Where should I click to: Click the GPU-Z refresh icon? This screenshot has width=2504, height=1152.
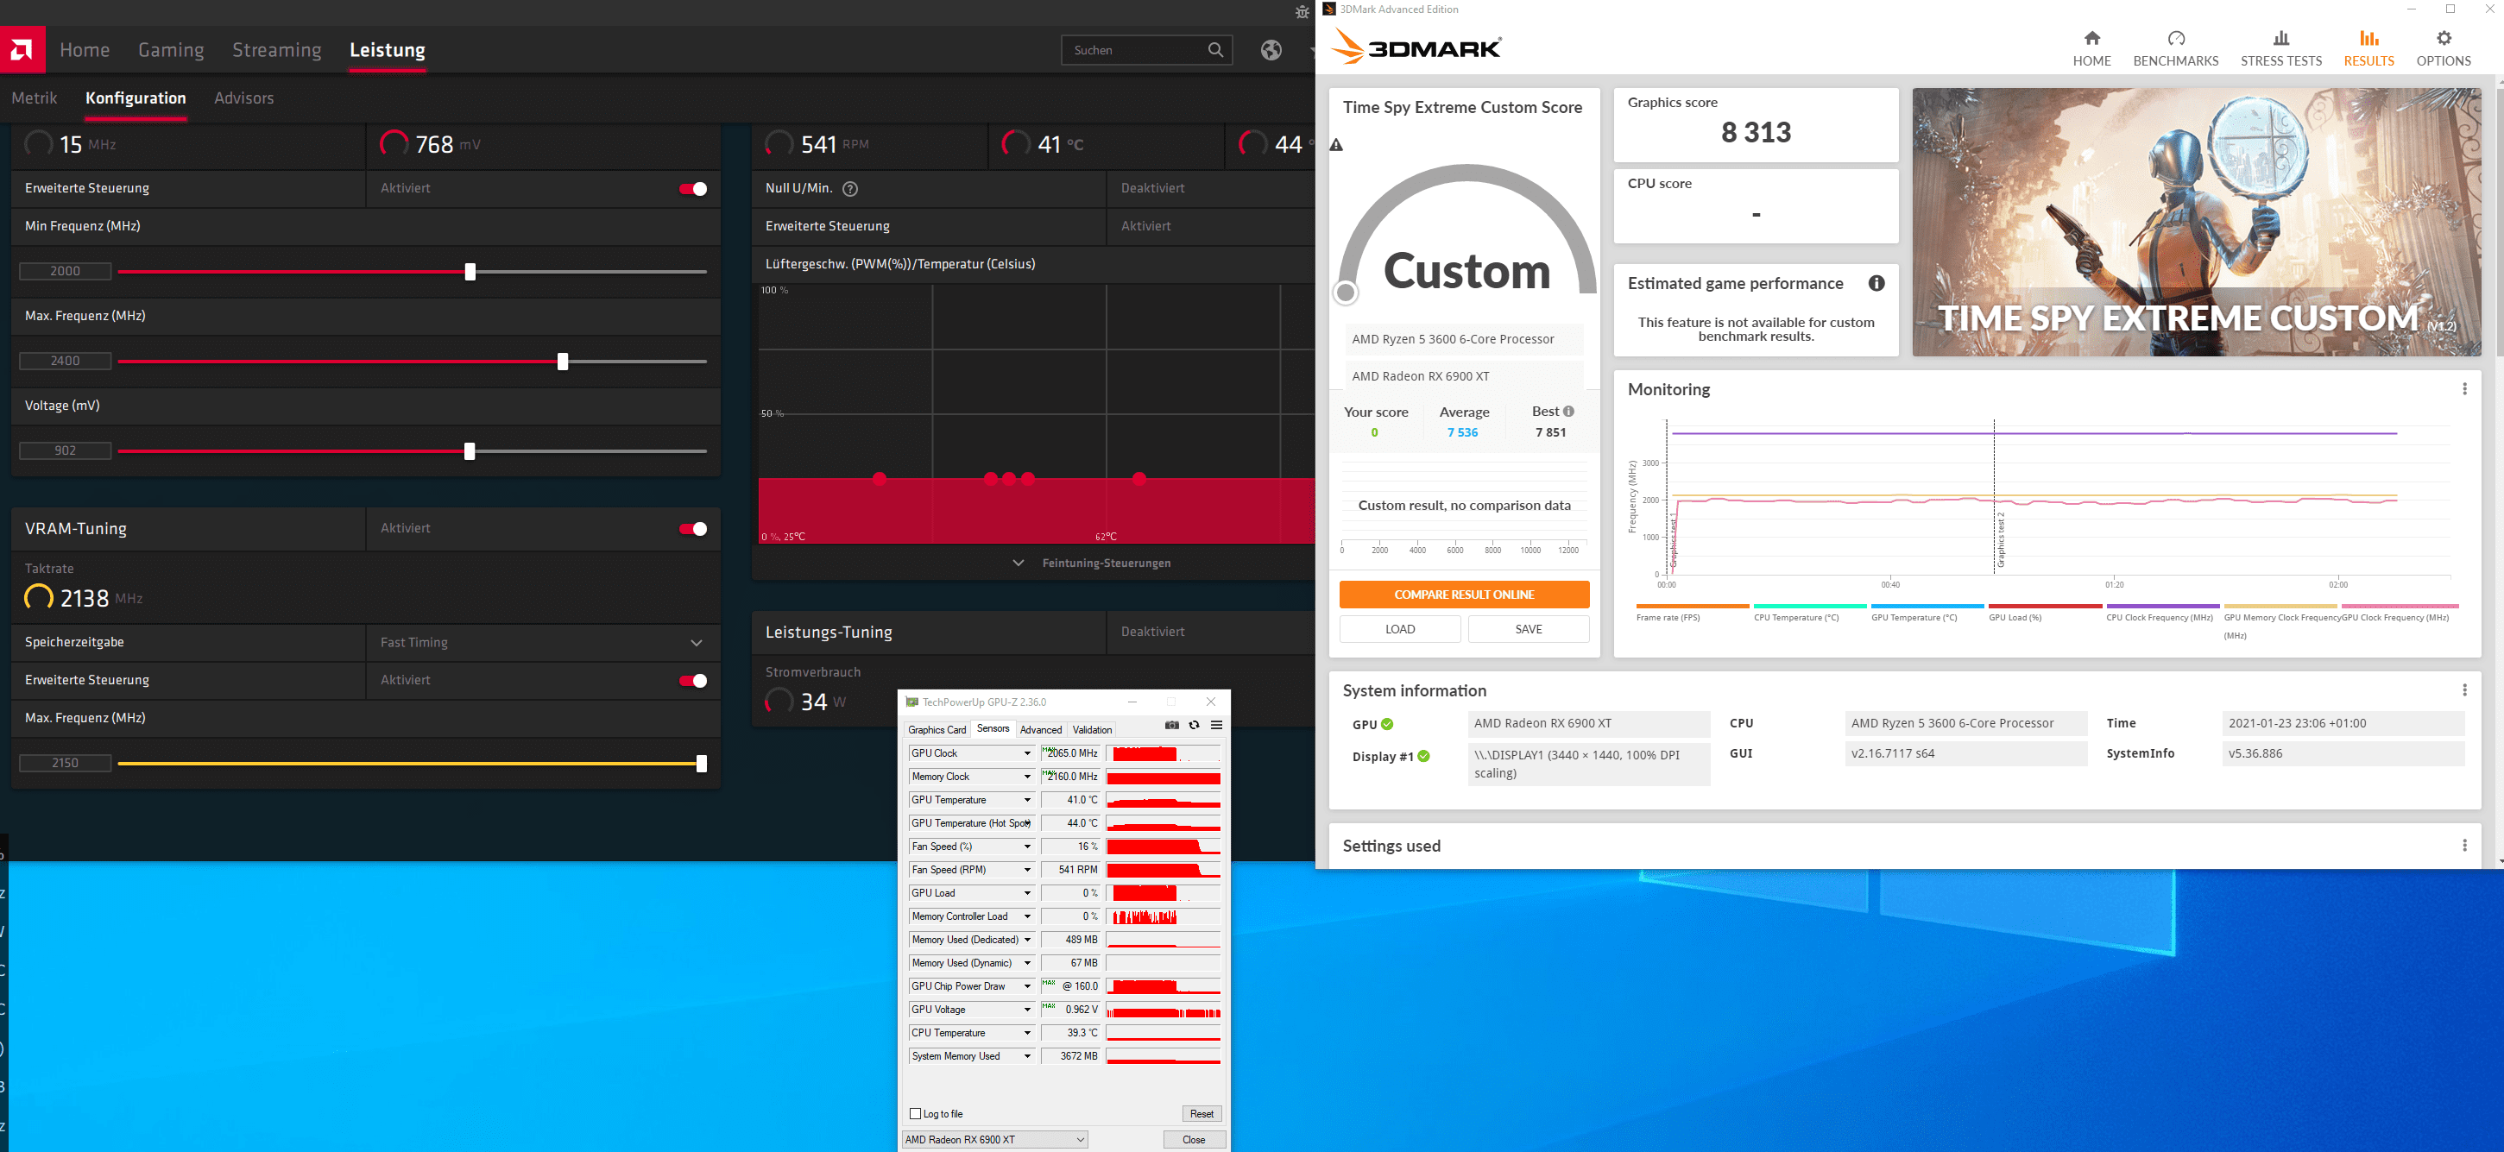[1194, 725]
